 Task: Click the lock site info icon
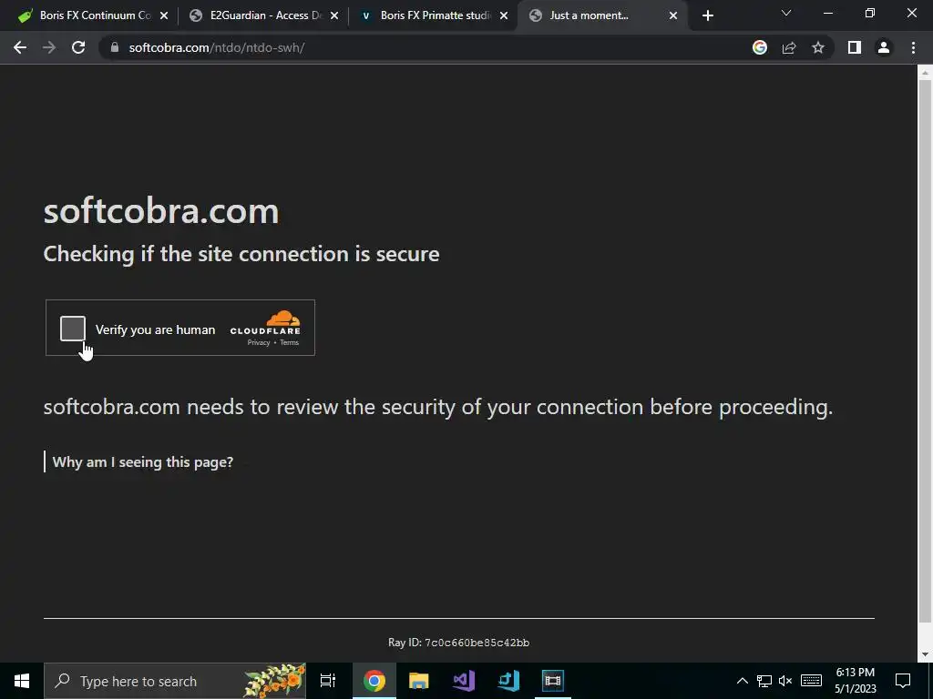pos(115,47)
